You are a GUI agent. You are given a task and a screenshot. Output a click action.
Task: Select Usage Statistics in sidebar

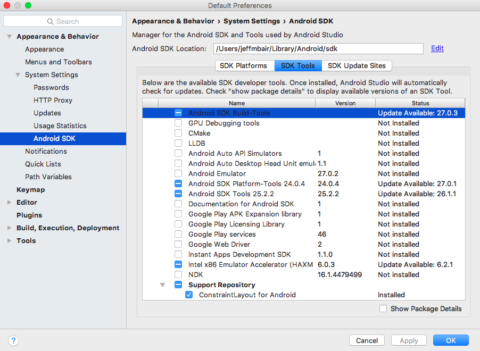60,126
